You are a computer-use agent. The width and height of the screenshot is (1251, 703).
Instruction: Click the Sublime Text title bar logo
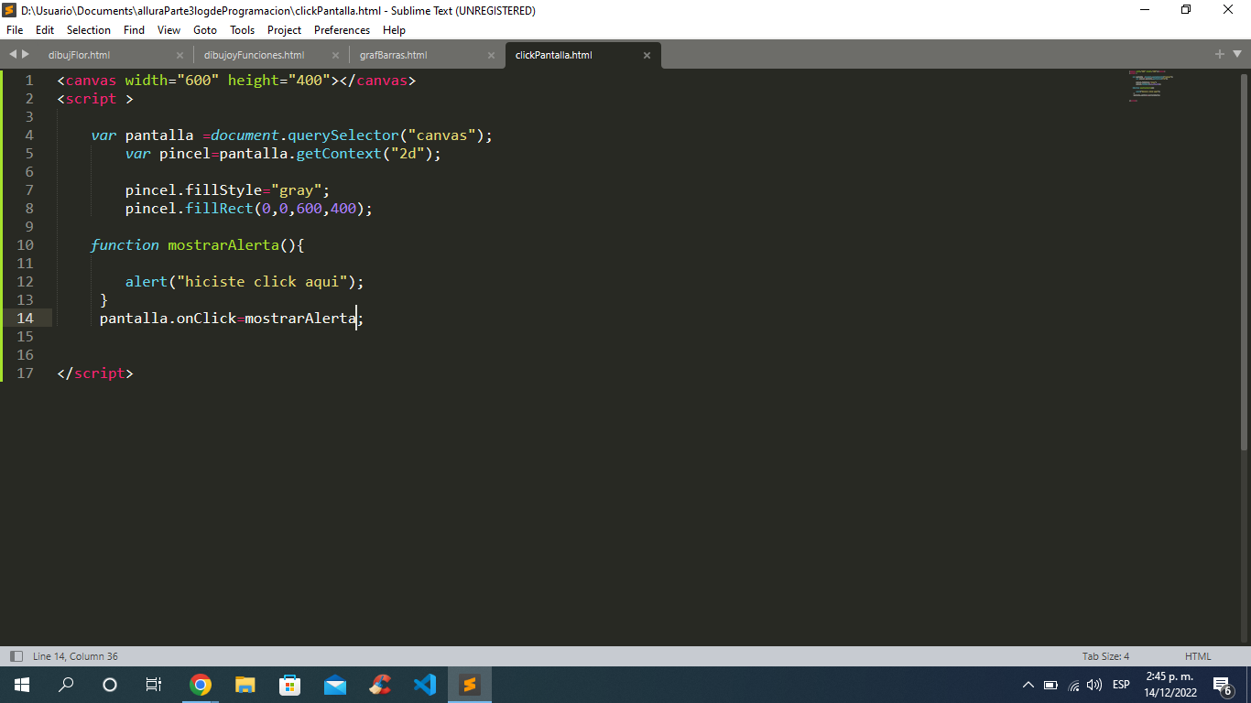pos(9,10)
